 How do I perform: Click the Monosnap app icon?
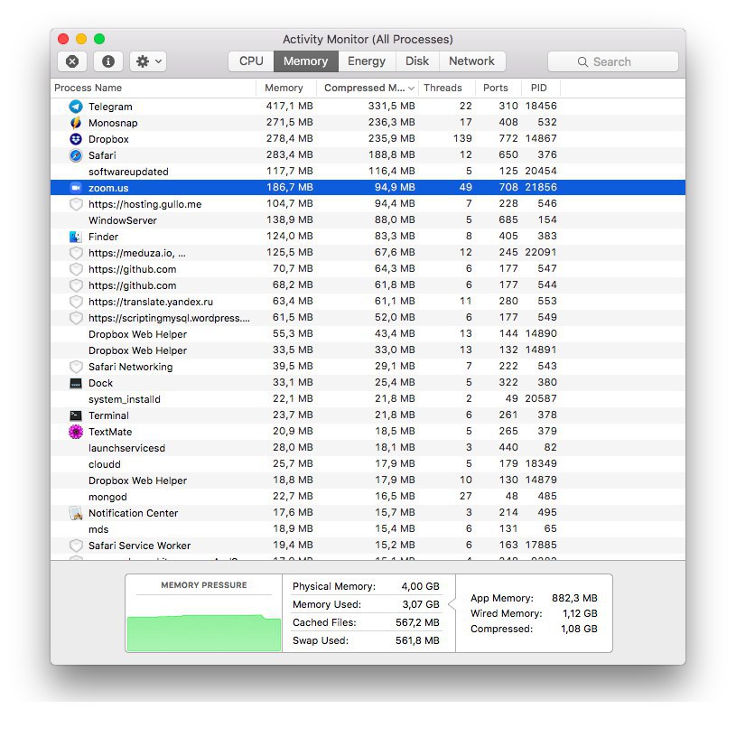click(76, 123)
